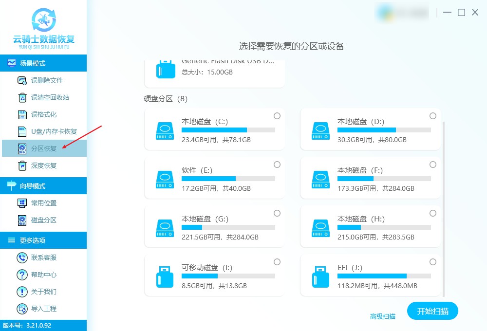Click the 磁盘分区 label
This screenshot has height=331, width=487.
point(44,220)
